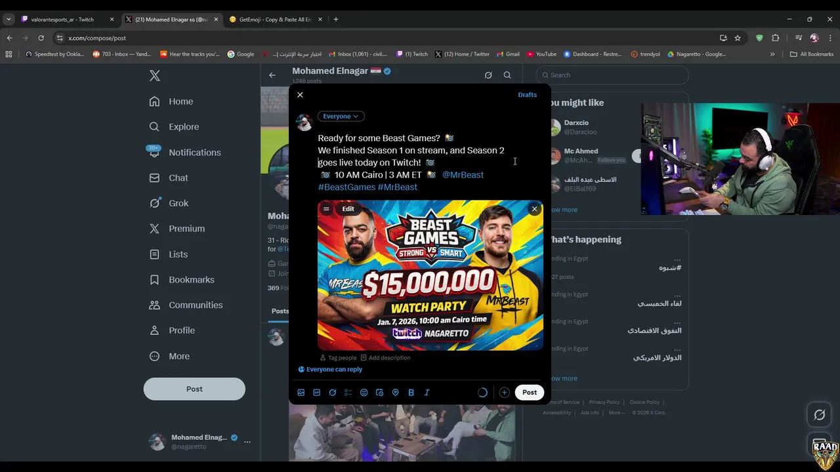Open Privacy Policy footer link

click(604, 403)
